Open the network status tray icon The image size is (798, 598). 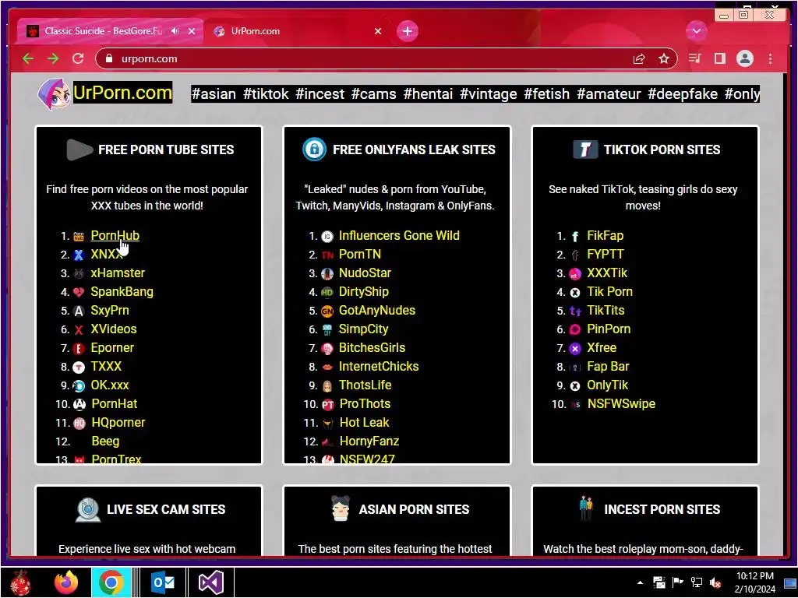click(696, 582)
